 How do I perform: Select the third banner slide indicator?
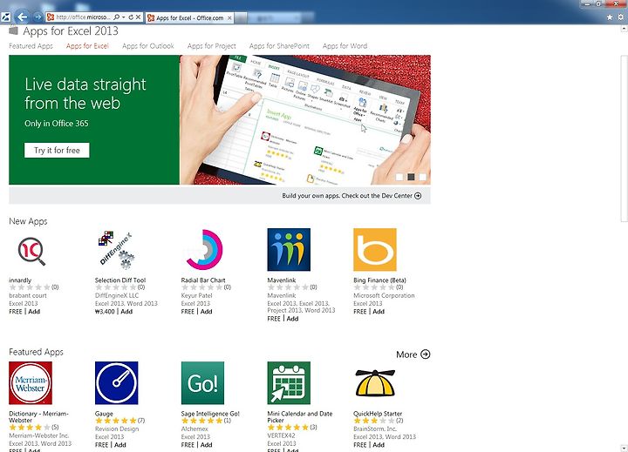[422, 177]
